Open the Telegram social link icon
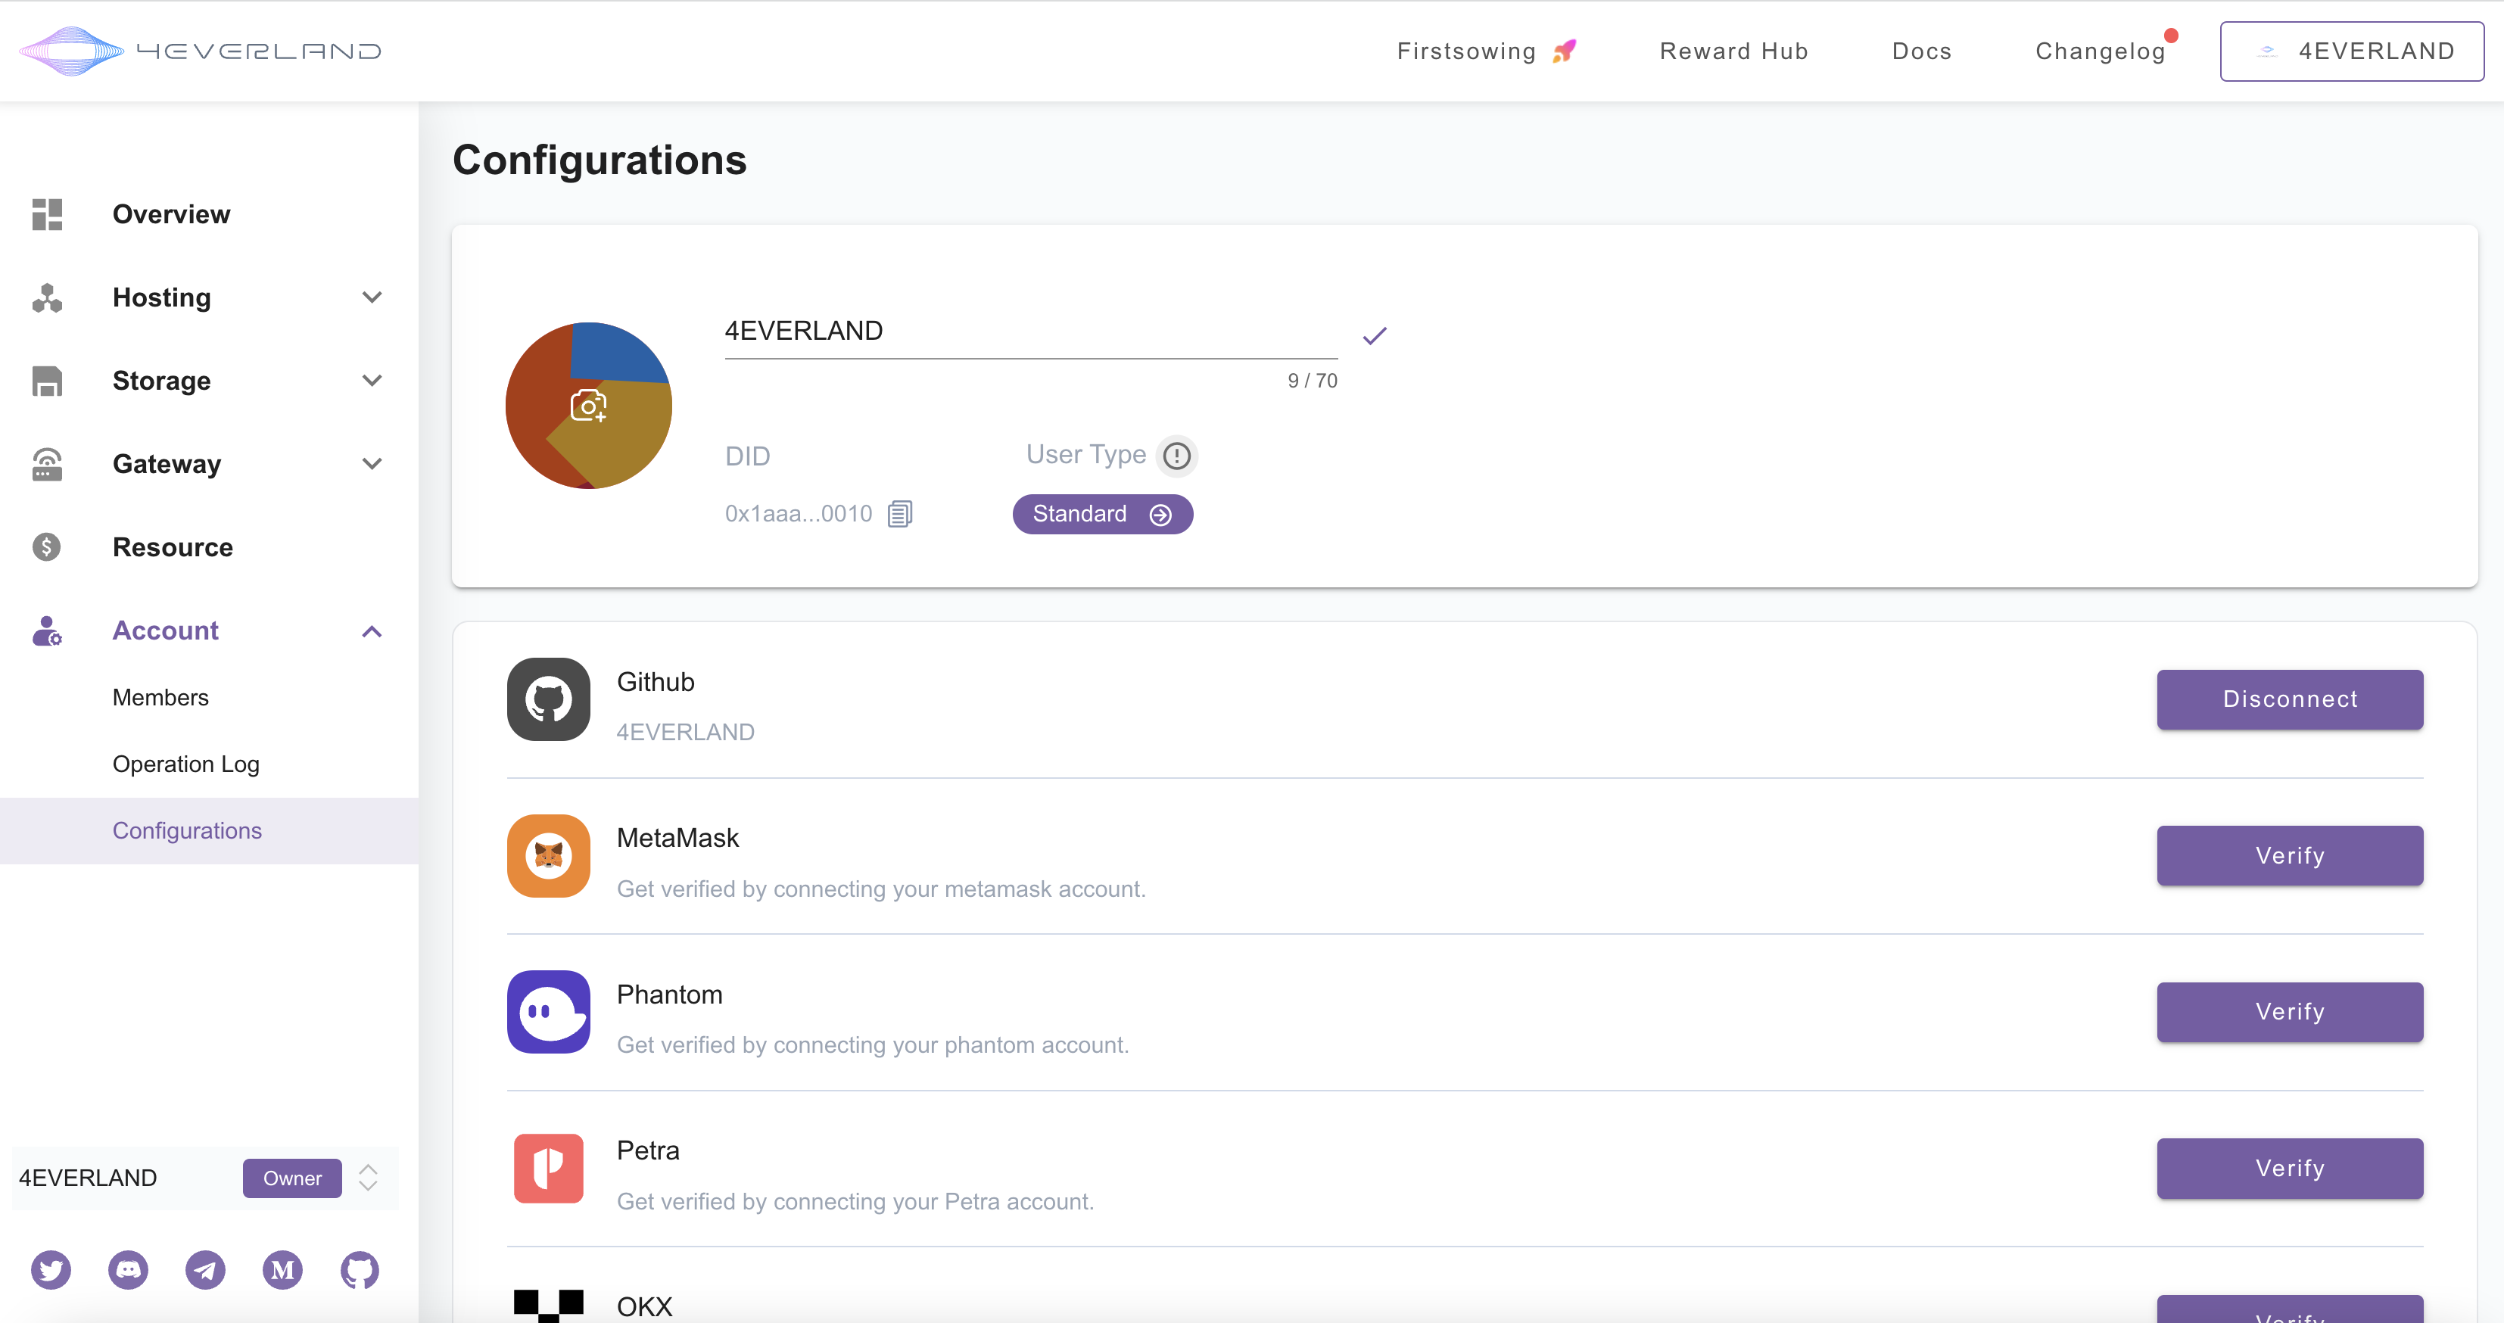The image size is (2504, 1323). click(x=205, y=1269)
